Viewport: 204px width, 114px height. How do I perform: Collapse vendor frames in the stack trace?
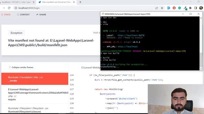21,67
